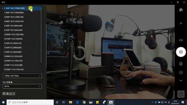The width and height of the screenshot is (187, 105).
Task: Choose 0.3MP 4:3 (640x480) resolution
Action: coord(22,52)
